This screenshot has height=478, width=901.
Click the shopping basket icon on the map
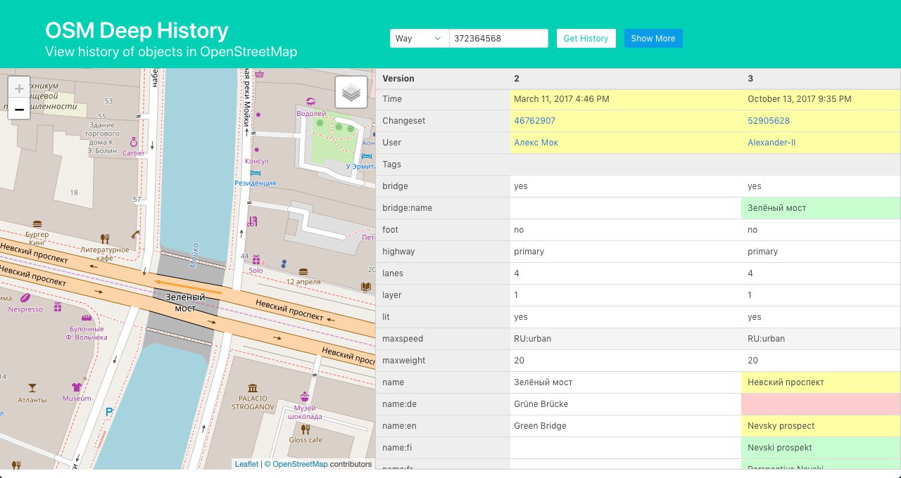point(260,74)
